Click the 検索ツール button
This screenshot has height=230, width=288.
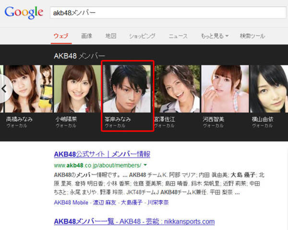252,36
